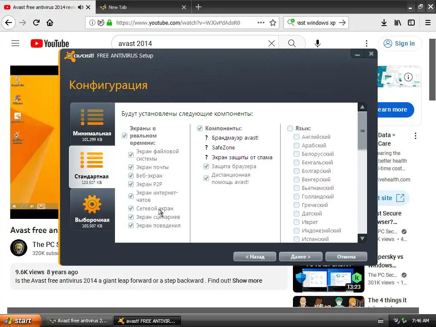Go back in Firefox
This screenshot has width=436, height=327.
tap(9, 23)
